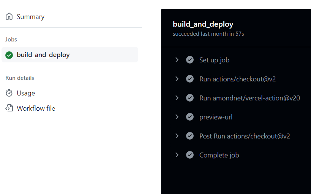Open the Summary page in sidebar

30,17
